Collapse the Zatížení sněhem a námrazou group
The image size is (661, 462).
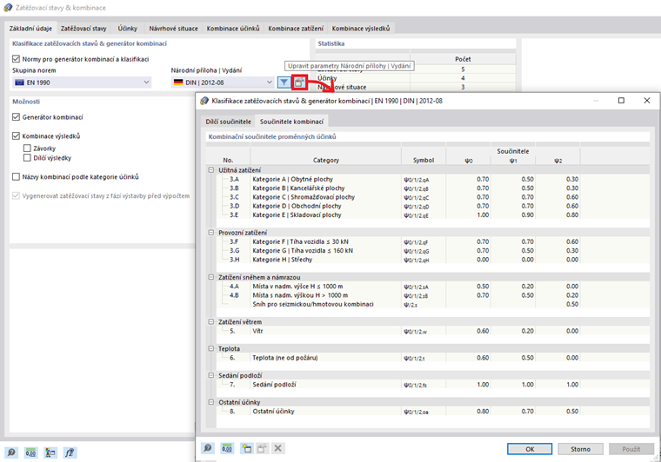pyautogui.click(x=211, y=277)
